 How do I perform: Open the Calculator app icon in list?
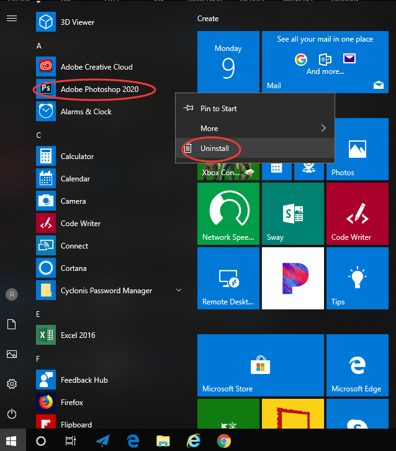(46, 156)
